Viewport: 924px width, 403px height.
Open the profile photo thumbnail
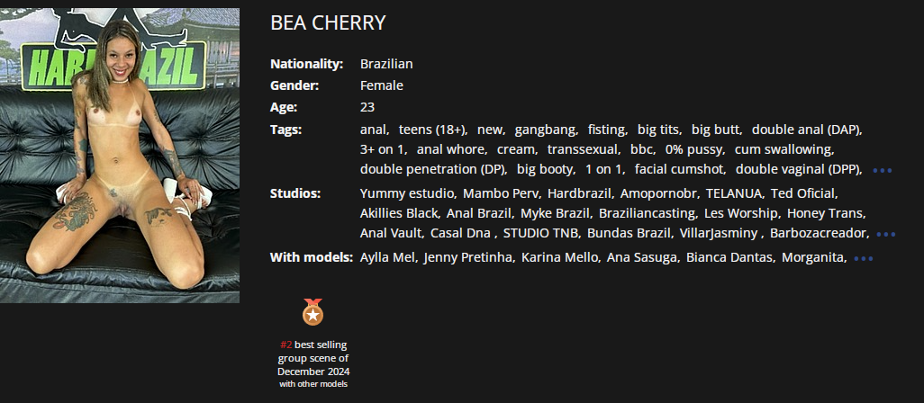(x=120, y=156)
